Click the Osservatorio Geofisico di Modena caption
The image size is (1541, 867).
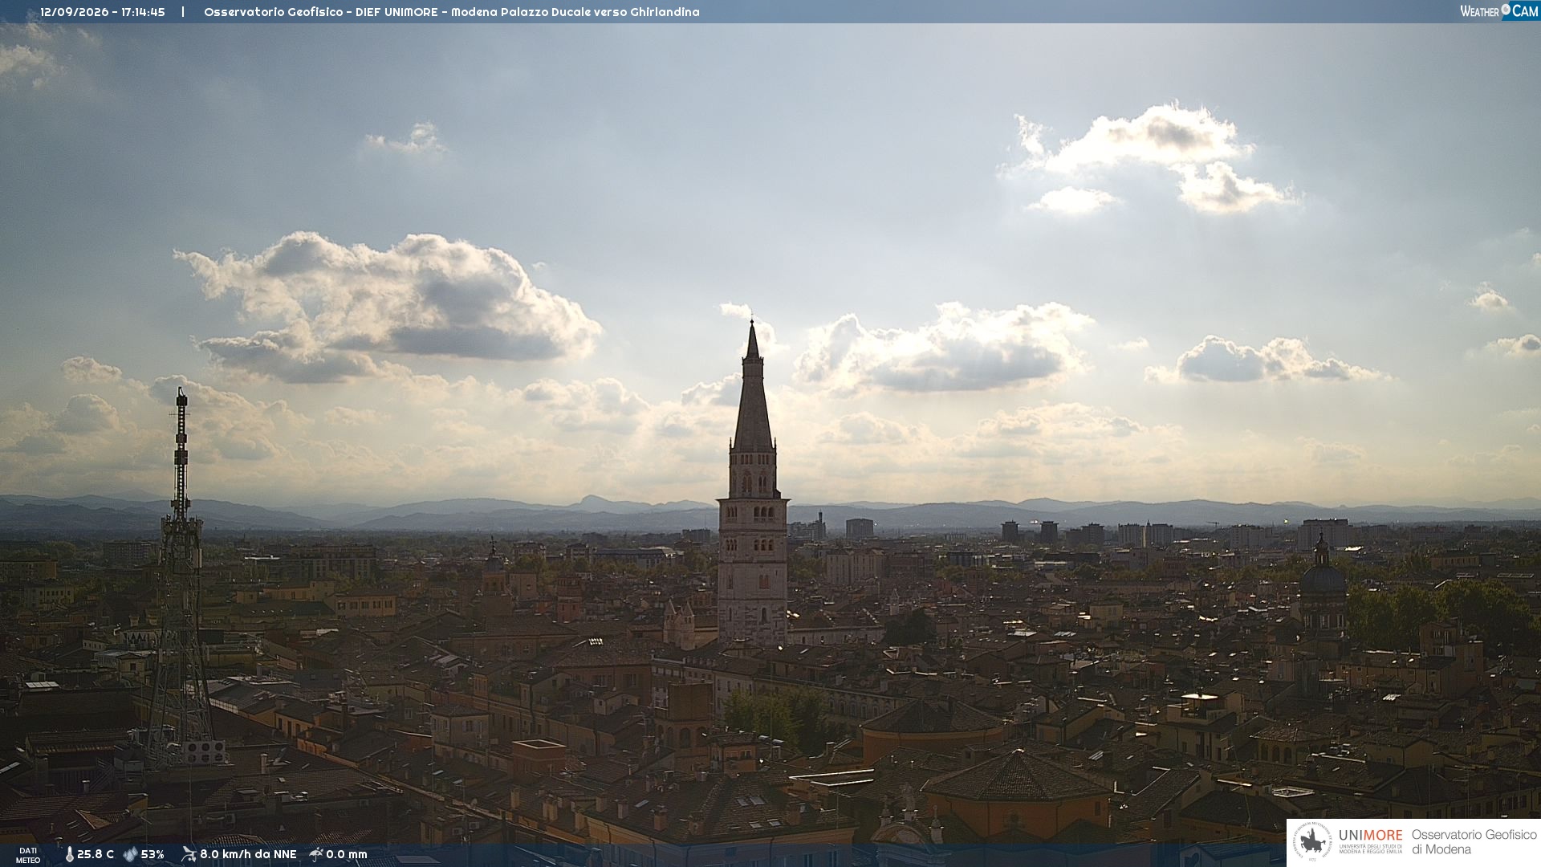tap(1474, 842)
